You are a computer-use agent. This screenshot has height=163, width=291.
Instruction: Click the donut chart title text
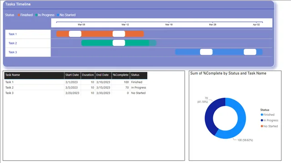(228, 73)
